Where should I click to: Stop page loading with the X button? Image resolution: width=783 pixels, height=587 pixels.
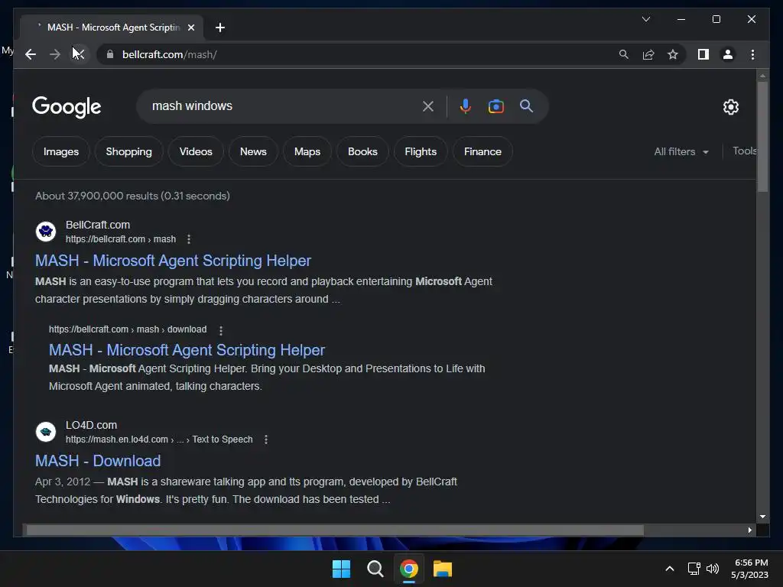[79, 54]
